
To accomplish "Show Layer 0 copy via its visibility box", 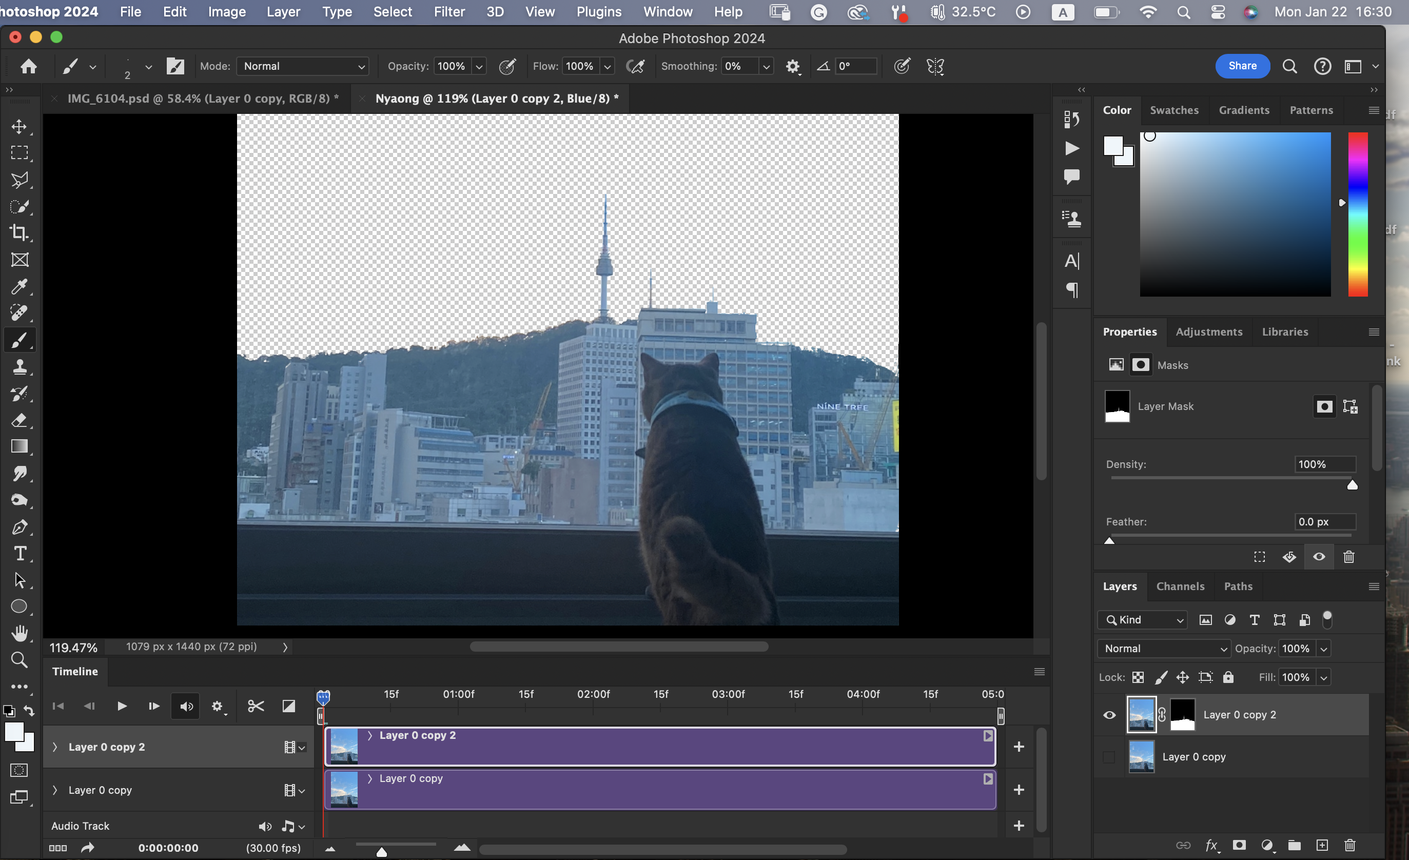I will 1109,757.
